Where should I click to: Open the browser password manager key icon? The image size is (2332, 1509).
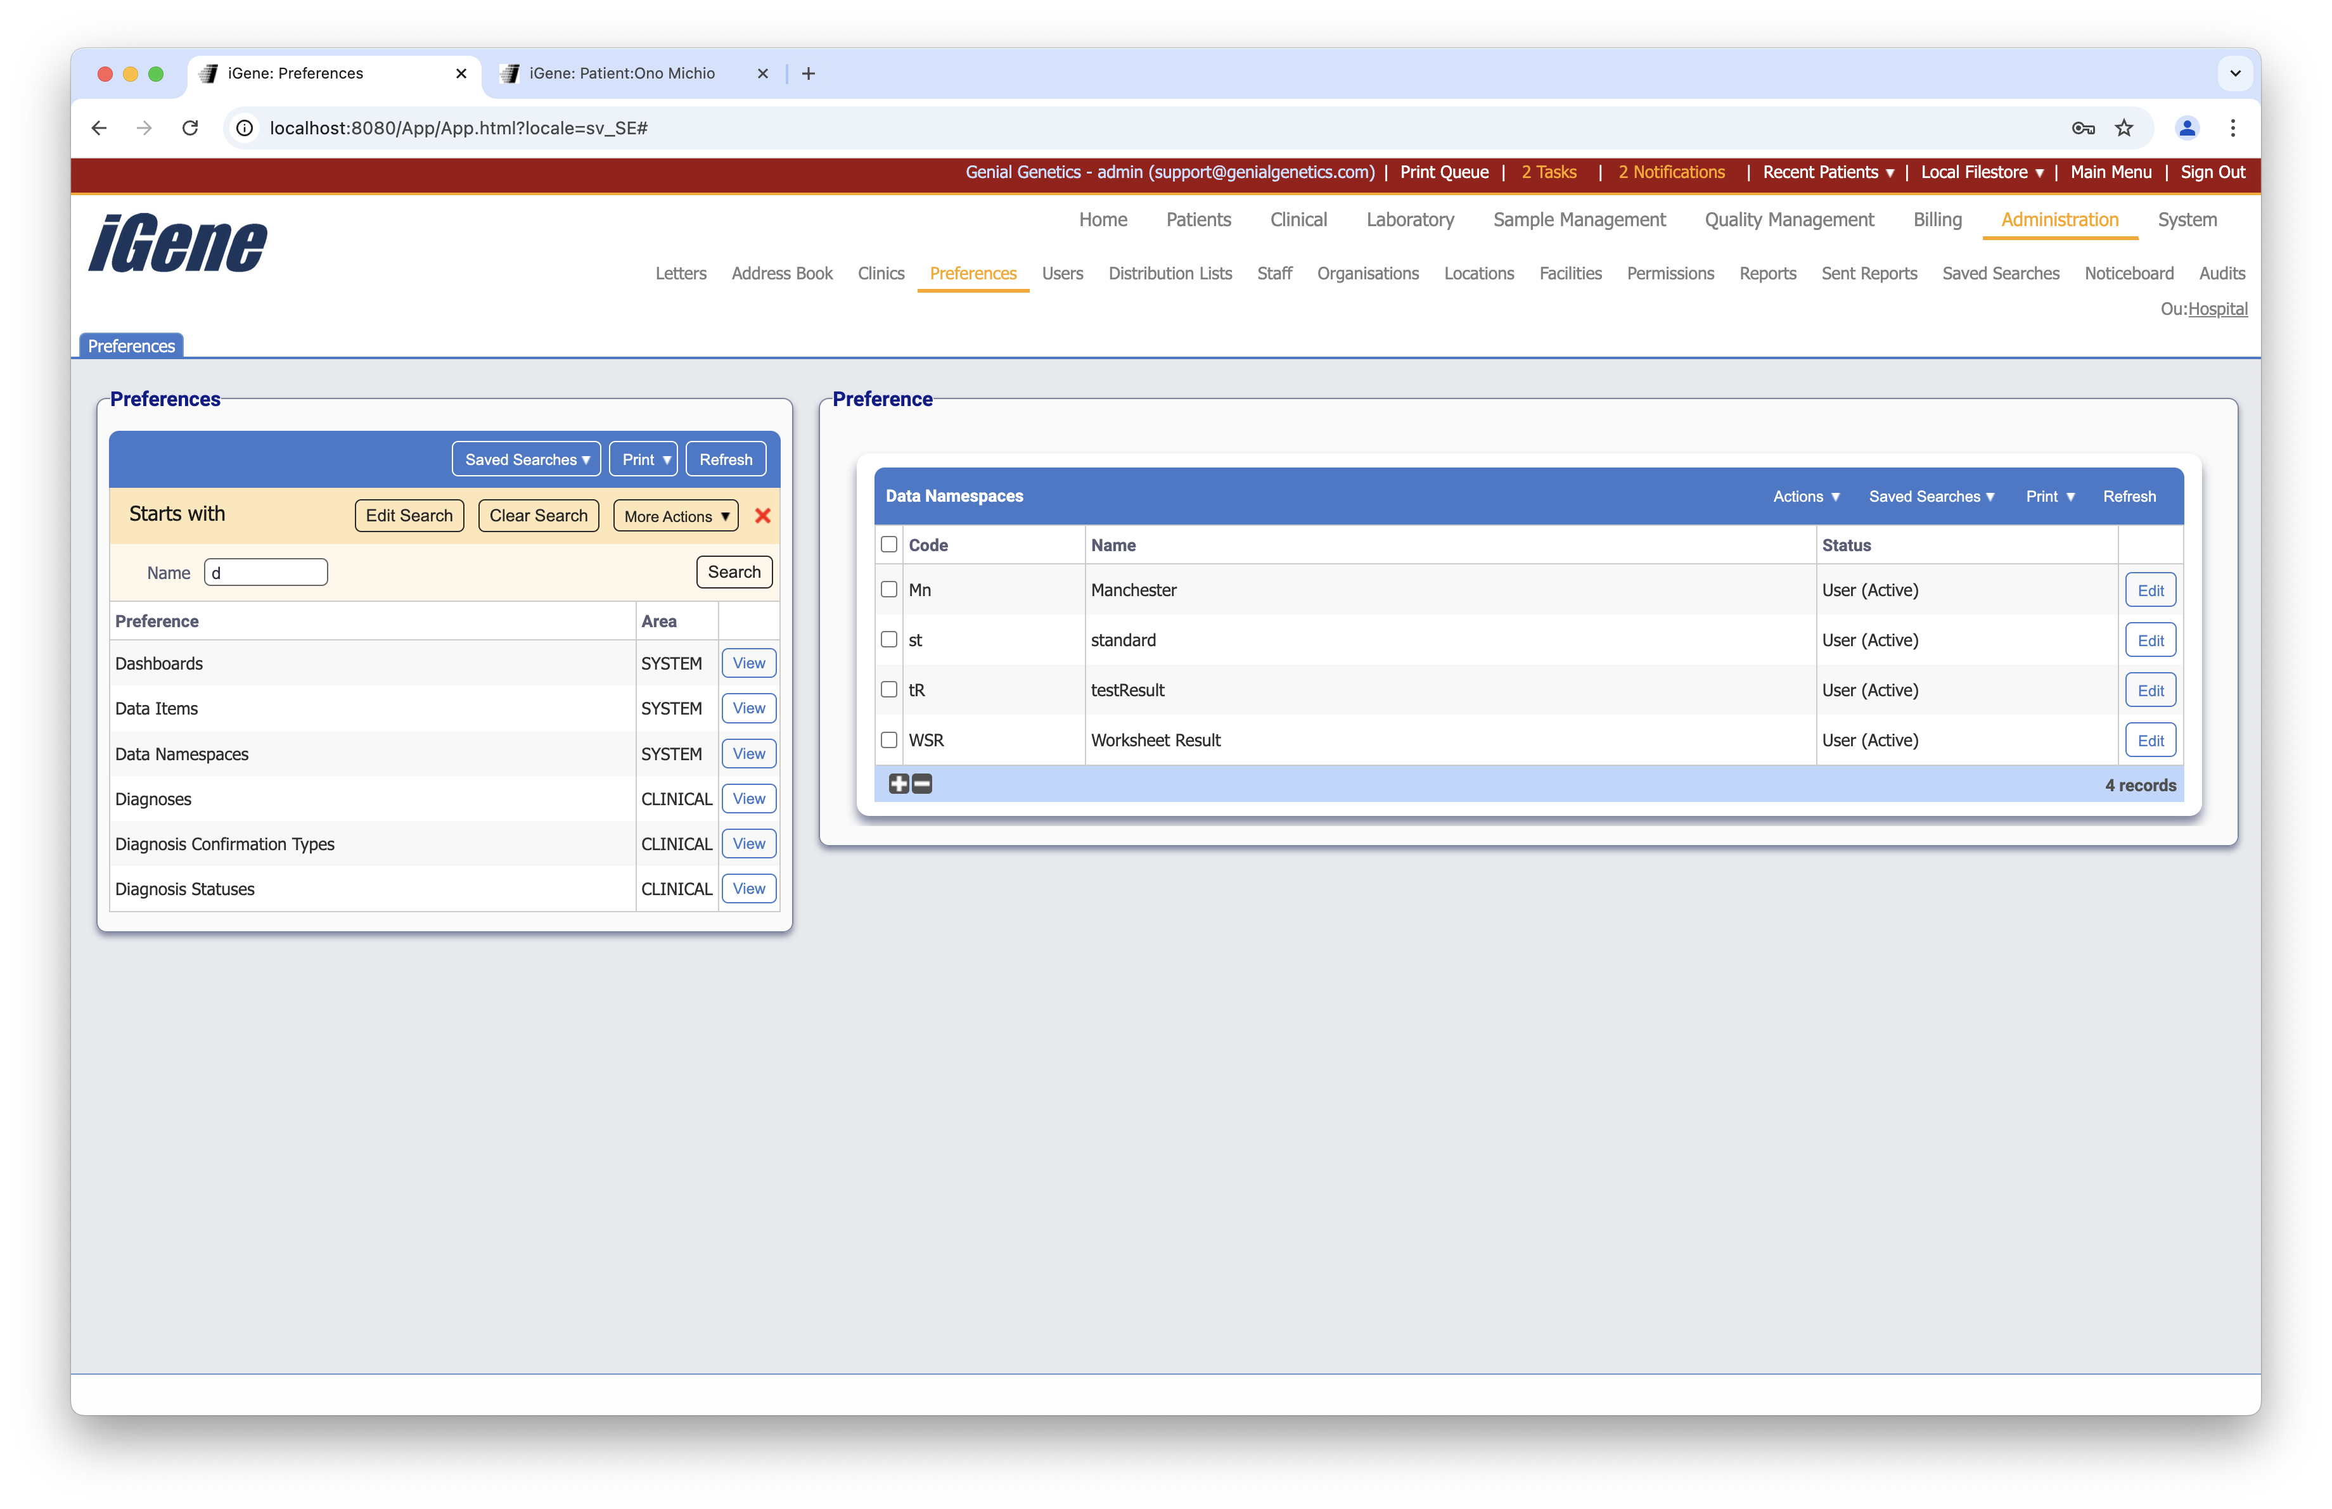coord(2083,128)
